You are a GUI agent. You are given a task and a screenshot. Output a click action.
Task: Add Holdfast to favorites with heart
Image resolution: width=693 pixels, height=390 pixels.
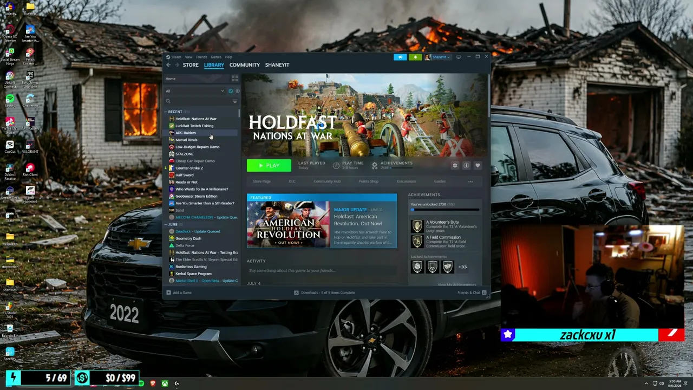click(x=478, y=165)
